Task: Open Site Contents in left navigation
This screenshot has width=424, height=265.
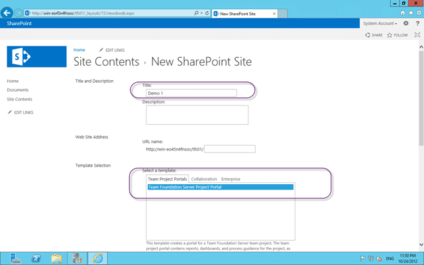Action: pyautogui.click(x=19, y=99)
